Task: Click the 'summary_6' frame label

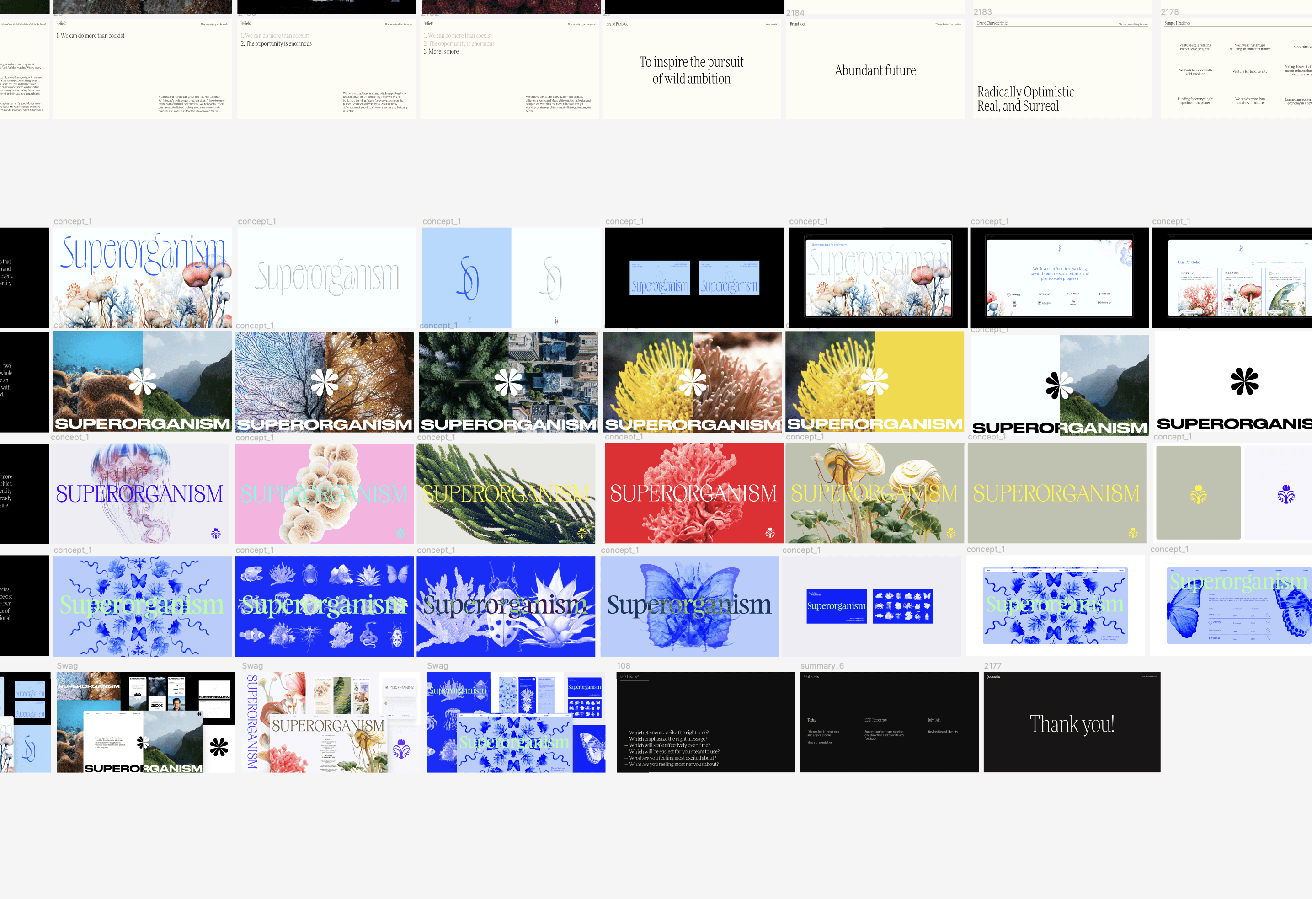Action: click(x=821, y=666)
